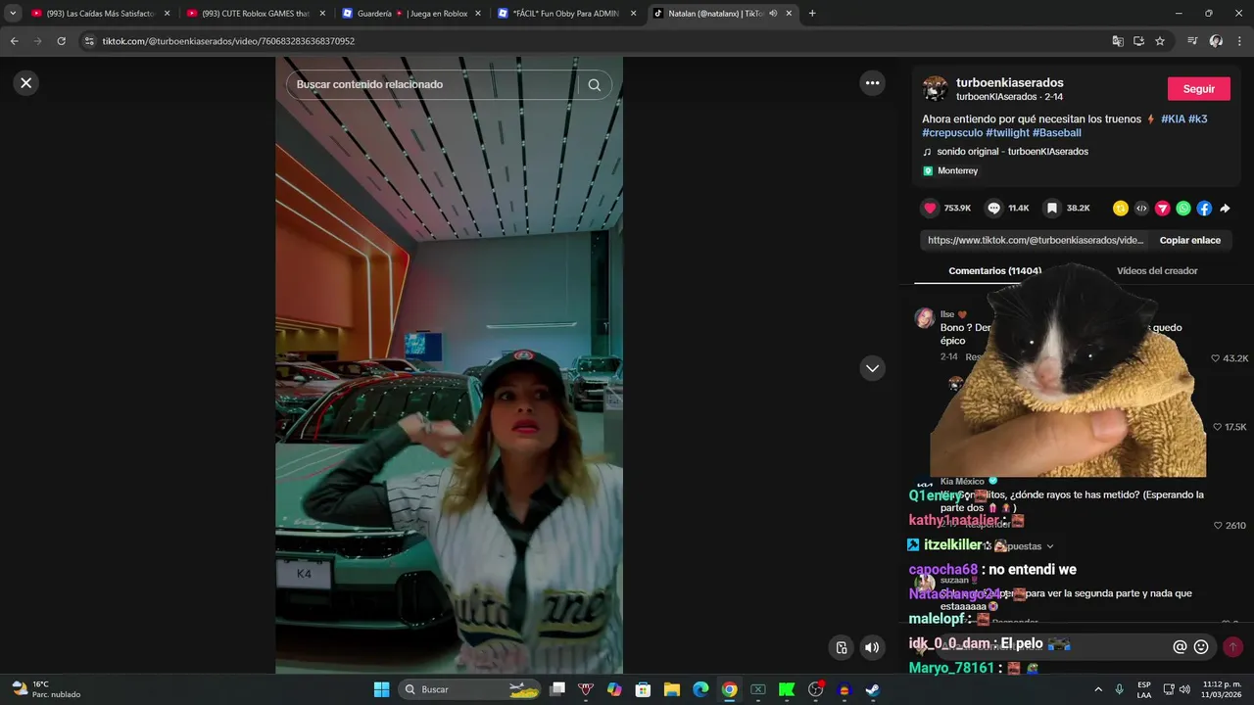Open the #twilight hashtag link
The height and width of the screenshot is (705, 1254).
click(x=1007, y=133)
